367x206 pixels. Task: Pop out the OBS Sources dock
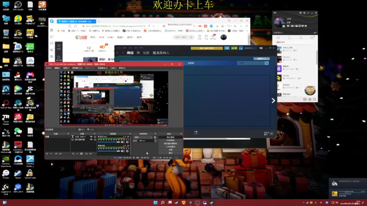[95, 134]
